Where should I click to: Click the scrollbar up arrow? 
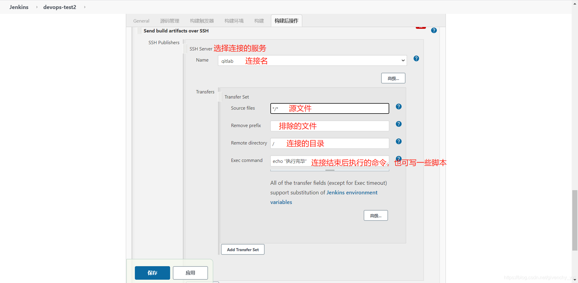coord(575,3)
